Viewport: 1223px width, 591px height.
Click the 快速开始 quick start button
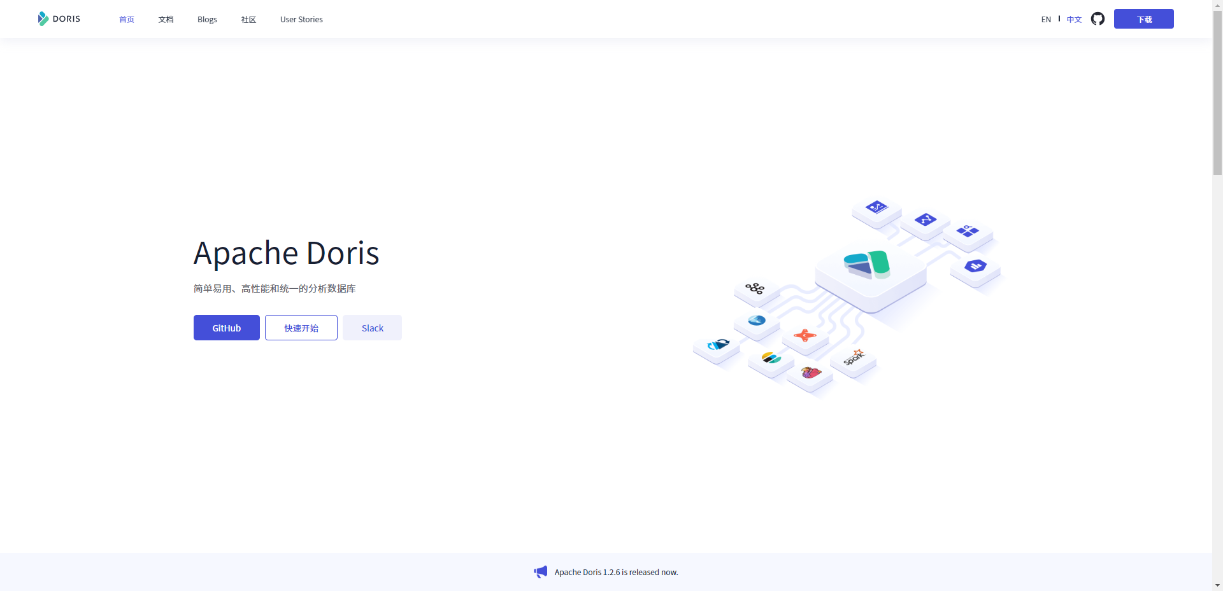click(x=301, y=328)
